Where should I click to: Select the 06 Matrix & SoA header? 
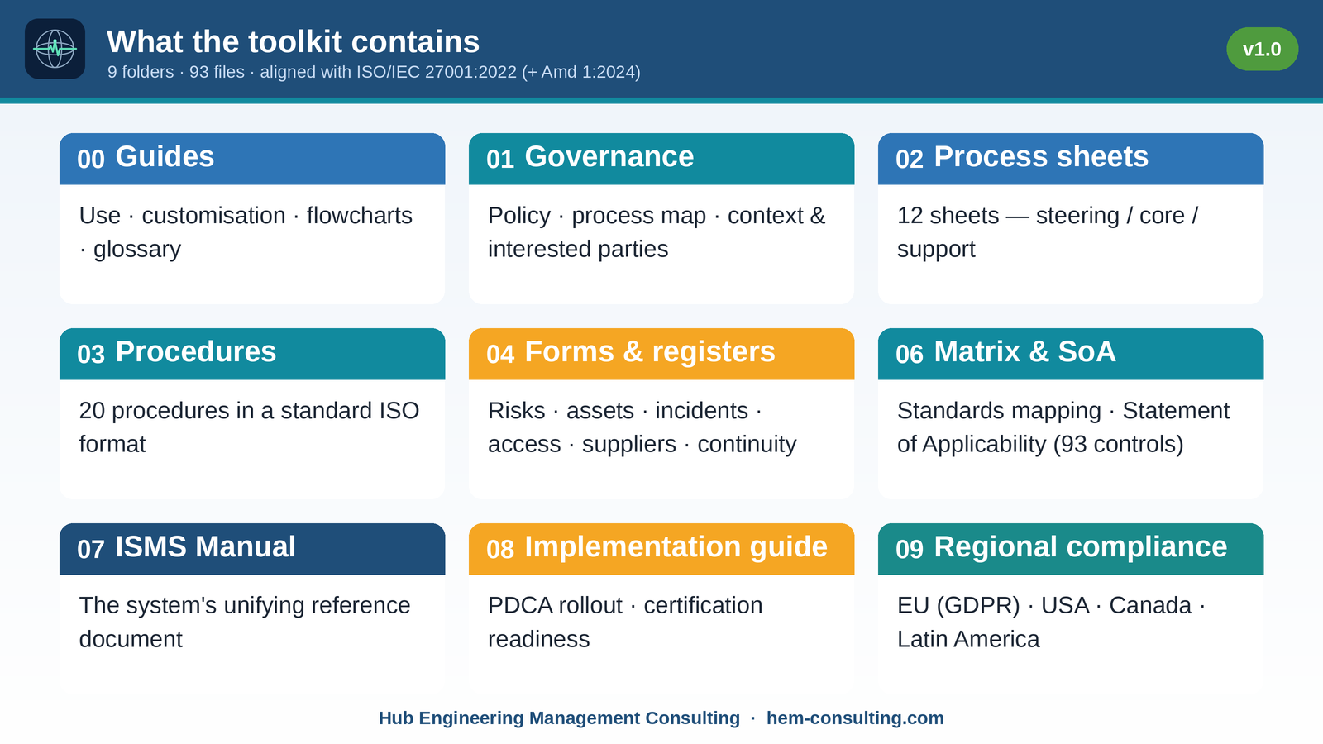pyautogui.click(x=1071, y=354)
